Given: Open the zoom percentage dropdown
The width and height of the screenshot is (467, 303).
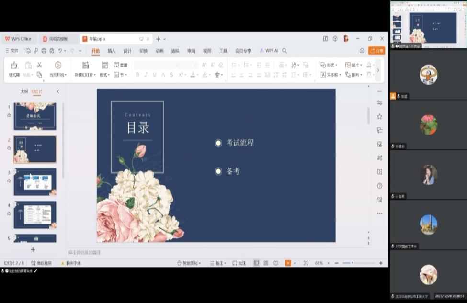Looking at the screenshot, I should tap(321, 263).
